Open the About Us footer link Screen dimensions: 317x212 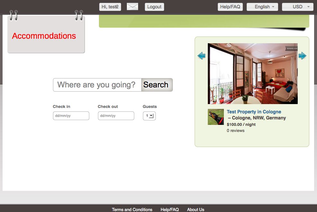[196, 209]
